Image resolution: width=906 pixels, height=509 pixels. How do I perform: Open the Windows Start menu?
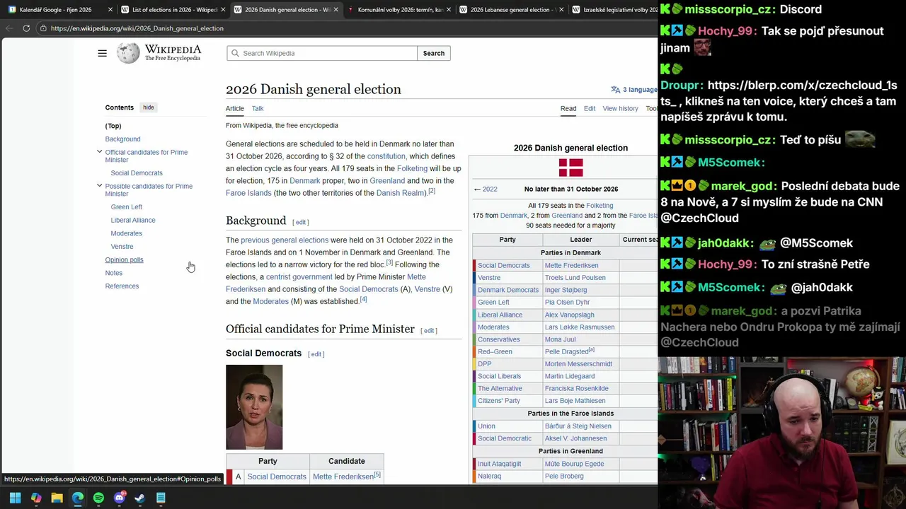(15, 498)
